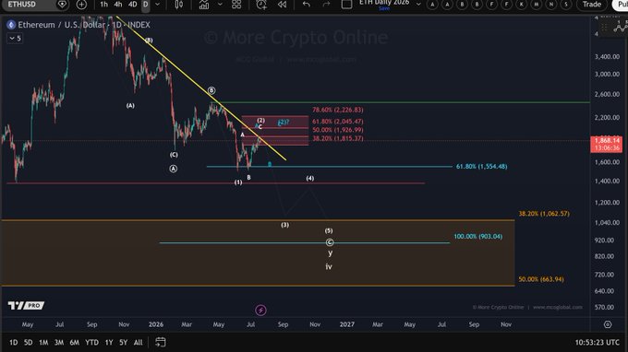
Task: Open the chart layout setup square icon
Action: tap(347, 5)
